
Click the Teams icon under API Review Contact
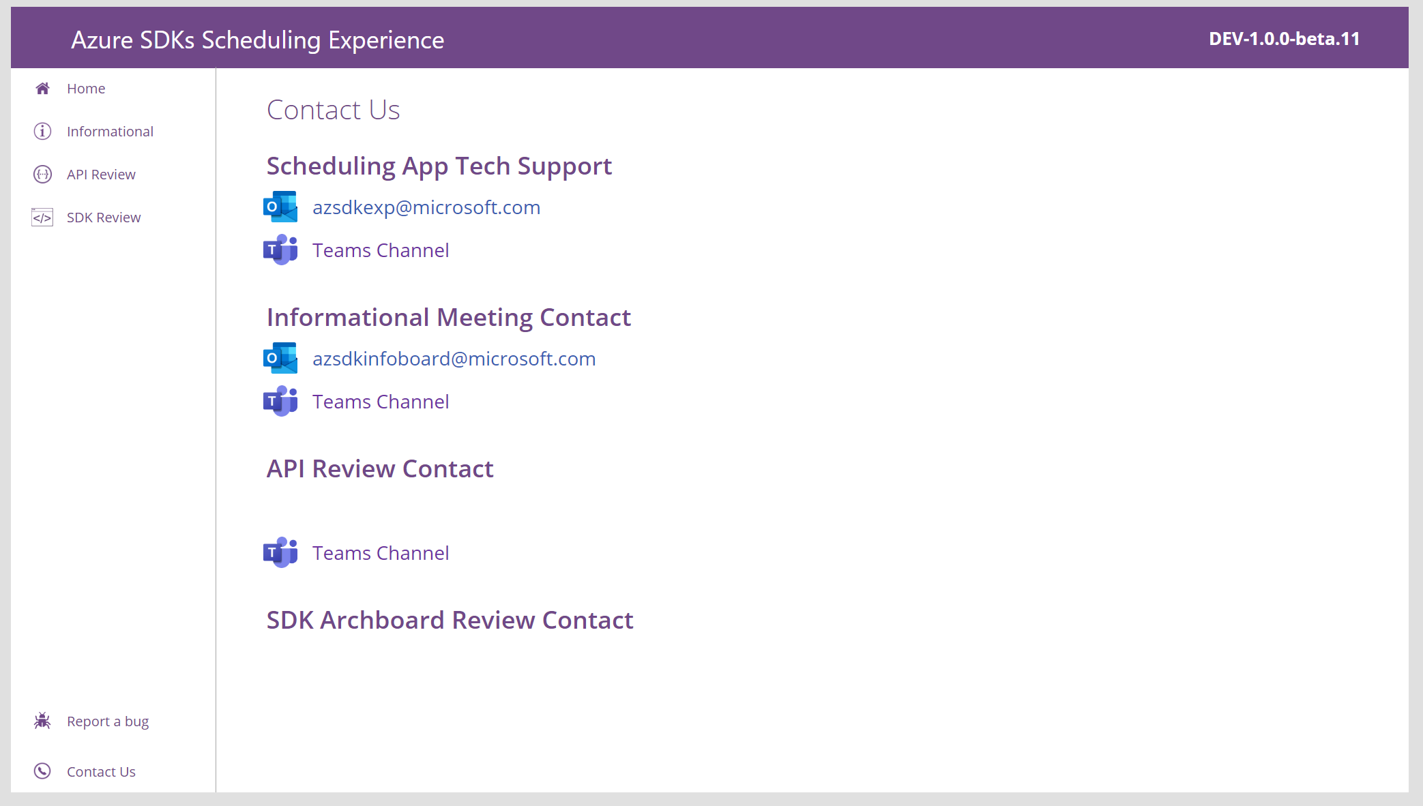(280, 553)
